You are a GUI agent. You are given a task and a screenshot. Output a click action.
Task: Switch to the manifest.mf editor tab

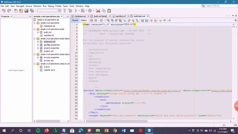[120, 16]
